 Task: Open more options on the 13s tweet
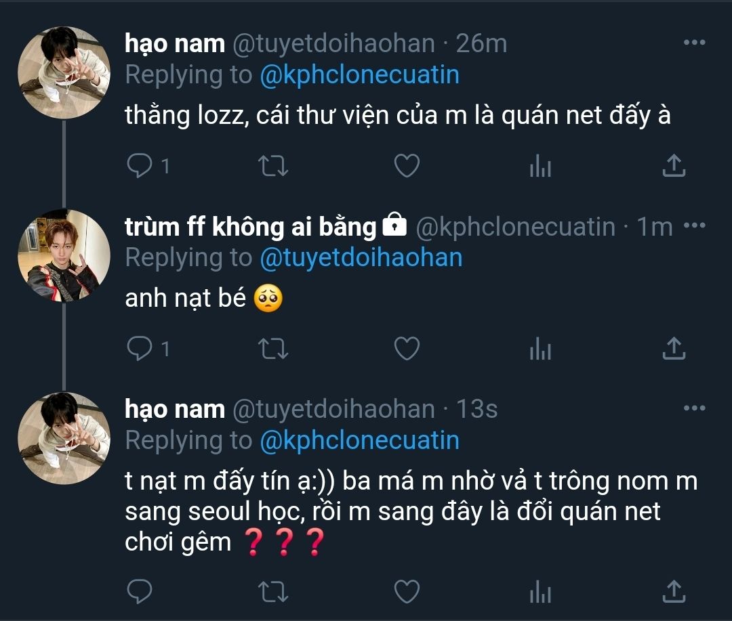tap(694, 408)
